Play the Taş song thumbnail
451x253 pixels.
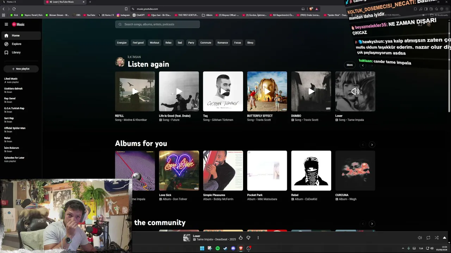223,91
